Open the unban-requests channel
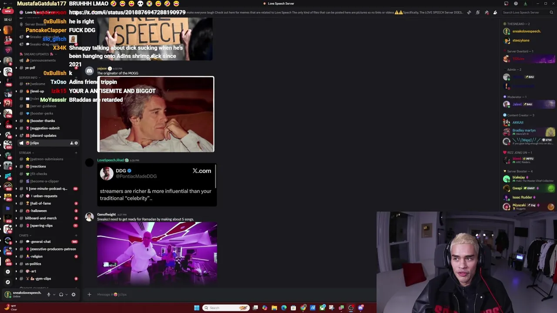The height and width of the screenshot is (313, 557). [48, 196]
